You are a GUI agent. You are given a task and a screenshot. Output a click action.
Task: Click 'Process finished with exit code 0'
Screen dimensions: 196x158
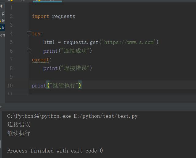coord(55,151)
